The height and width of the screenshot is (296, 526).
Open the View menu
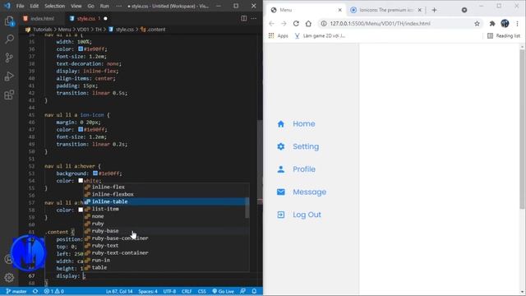pyautogui.click(x=76, y=6)
